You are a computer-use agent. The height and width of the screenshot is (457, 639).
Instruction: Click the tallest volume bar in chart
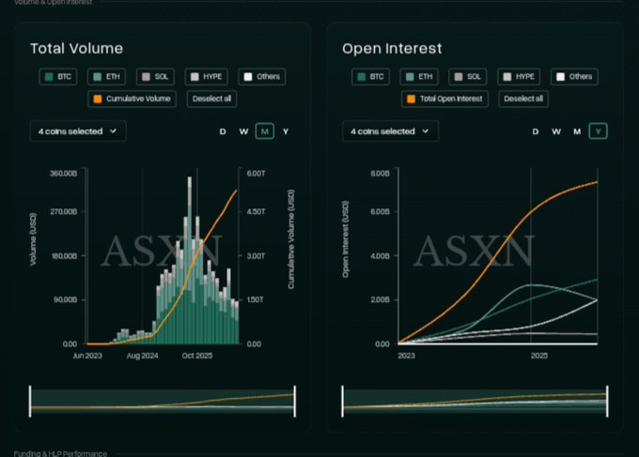tap(190, 261)
